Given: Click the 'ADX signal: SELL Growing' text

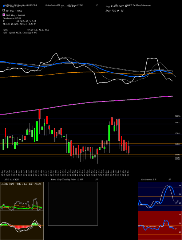Looking at the screenshot, I should click(x=20, y=33).
